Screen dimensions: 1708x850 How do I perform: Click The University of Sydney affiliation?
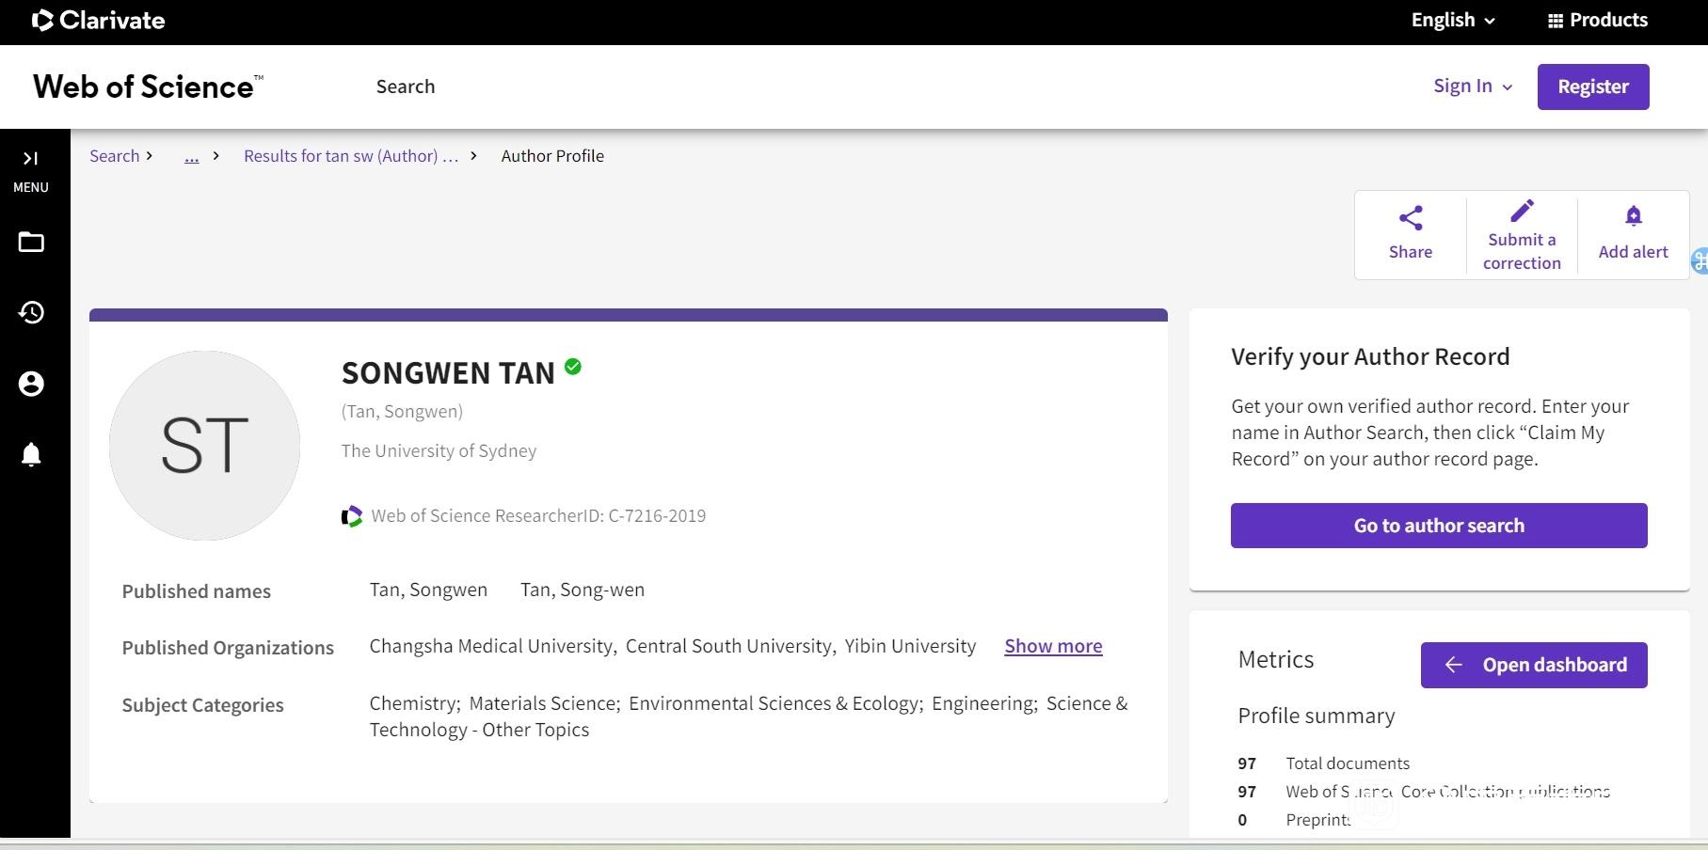point(439,450)
